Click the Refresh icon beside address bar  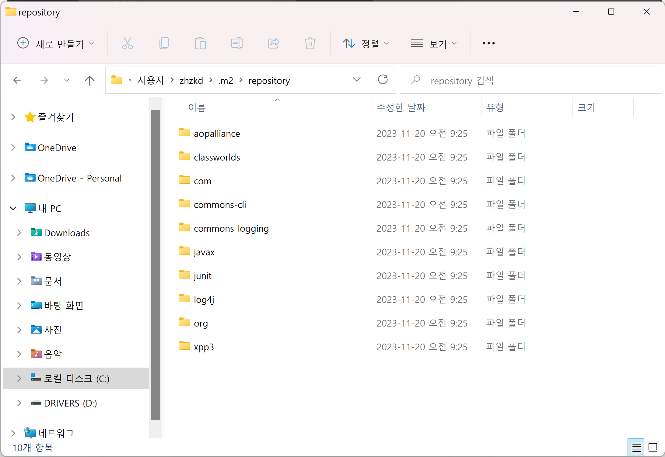pyautogui.click(x=383, y=80)
